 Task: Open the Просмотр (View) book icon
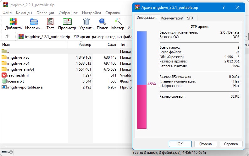tap(67, 22)
